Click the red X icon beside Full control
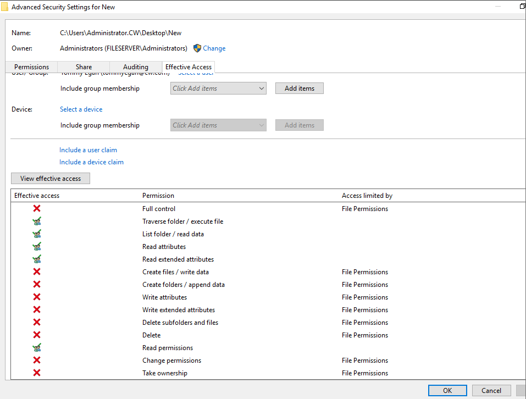The height and width of the screenshot is (399, 526). click(x=37, y=209)
